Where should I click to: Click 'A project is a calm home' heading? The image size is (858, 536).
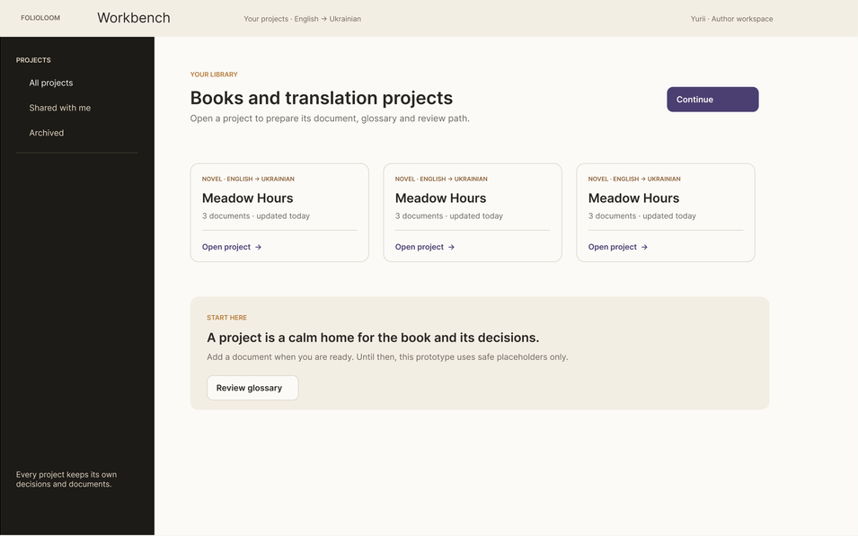pyautogui.click(x=373, y=338)
